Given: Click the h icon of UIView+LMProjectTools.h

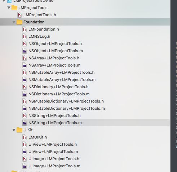Looking at the screenshot, I should point(25,144).
